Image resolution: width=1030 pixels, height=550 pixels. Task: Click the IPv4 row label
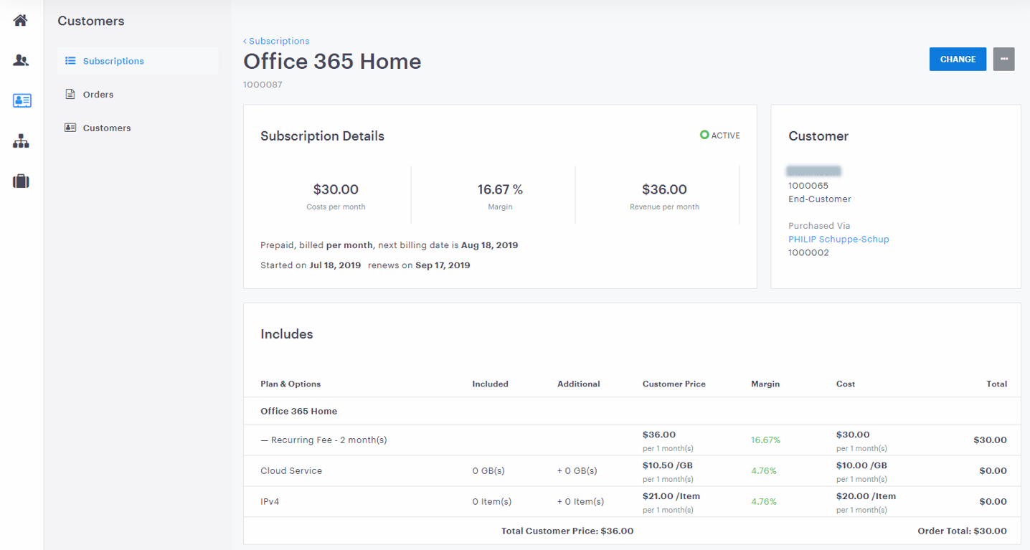coord(270,501)
